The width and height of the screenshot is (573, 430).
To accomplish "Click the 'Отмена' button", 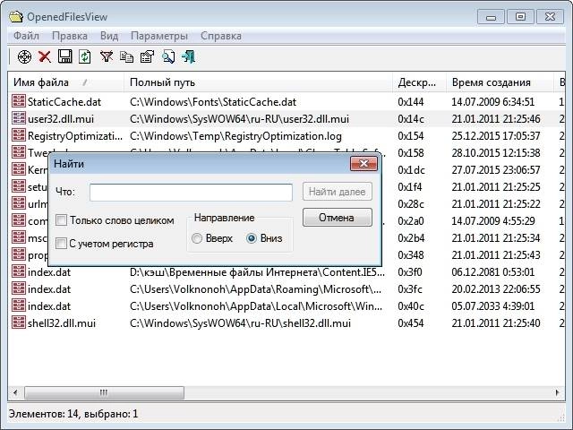I will coord(338,218).
